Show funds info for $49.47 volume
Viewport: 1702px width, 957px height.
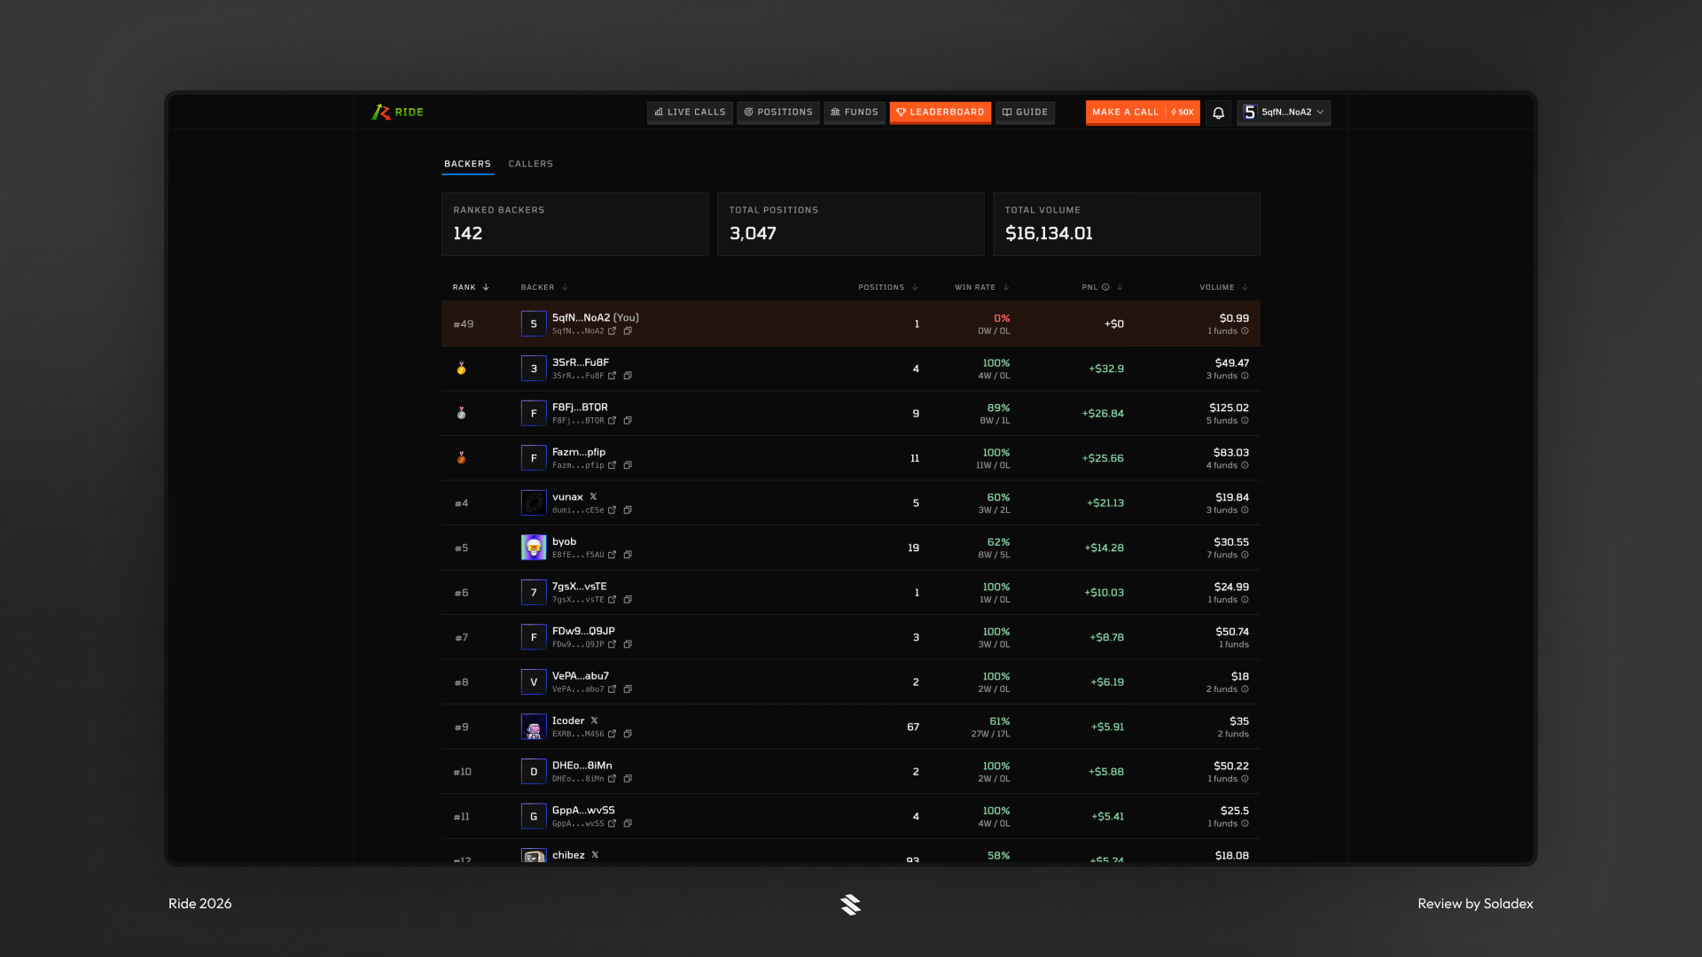pyautogui.click(x=1245, y=376)
